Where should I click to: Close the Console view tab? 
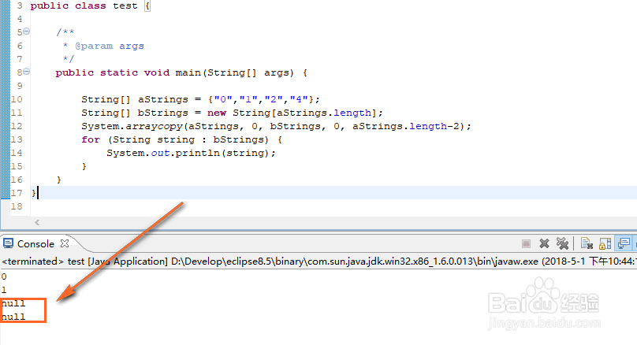click(65, 243)
